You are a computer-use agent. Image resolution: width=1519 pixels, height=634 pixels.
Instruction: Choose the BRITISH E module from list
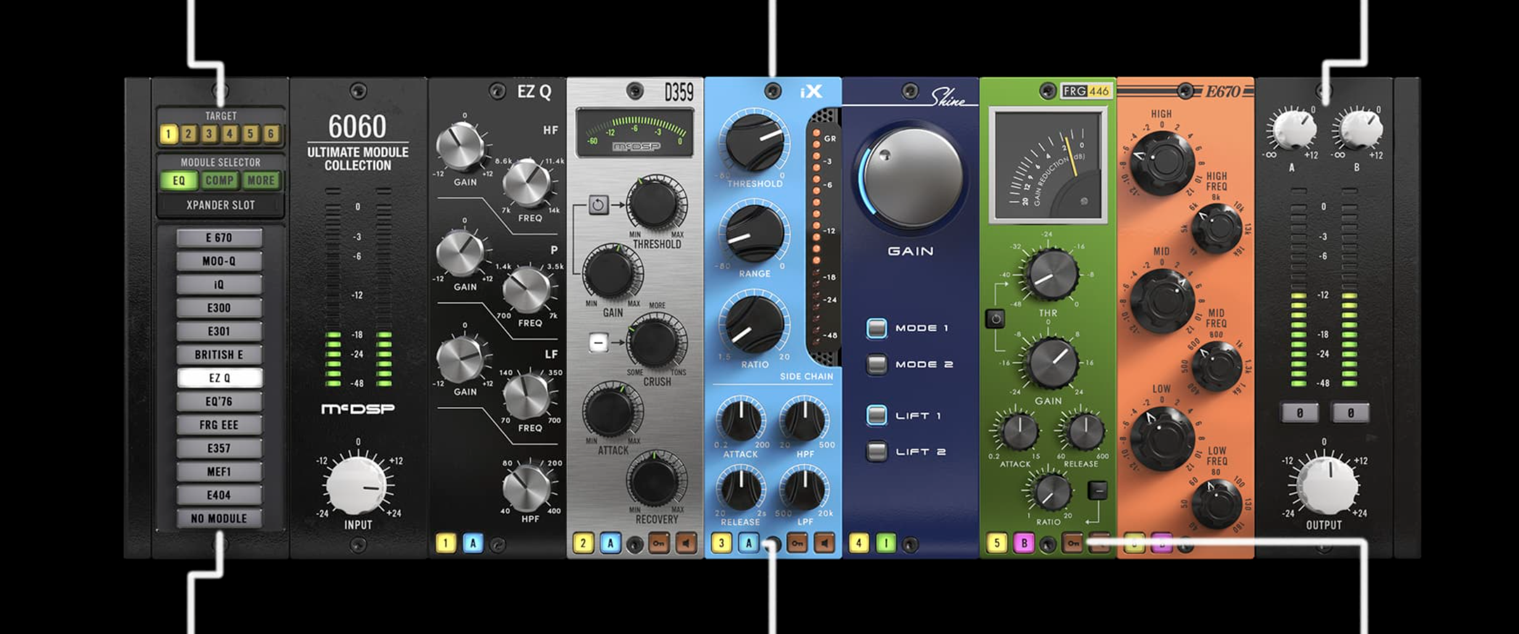(x=219, y=355)
